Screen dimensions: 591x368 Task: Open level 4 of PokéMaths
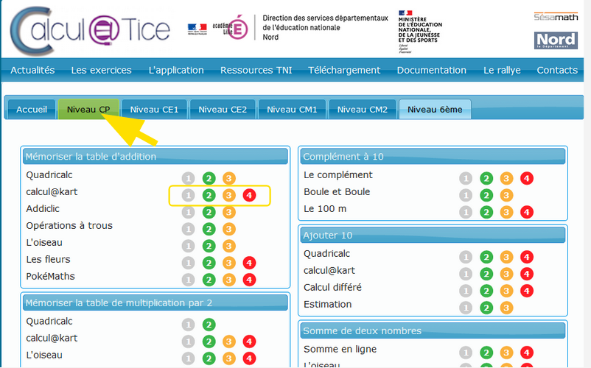(249, 280)
